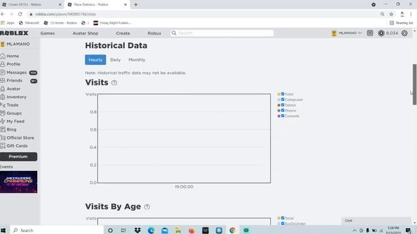This screenshot has height=234, width=417.
Task: Open the Dropbox taskbar icon
Action: tap(137, 230)
